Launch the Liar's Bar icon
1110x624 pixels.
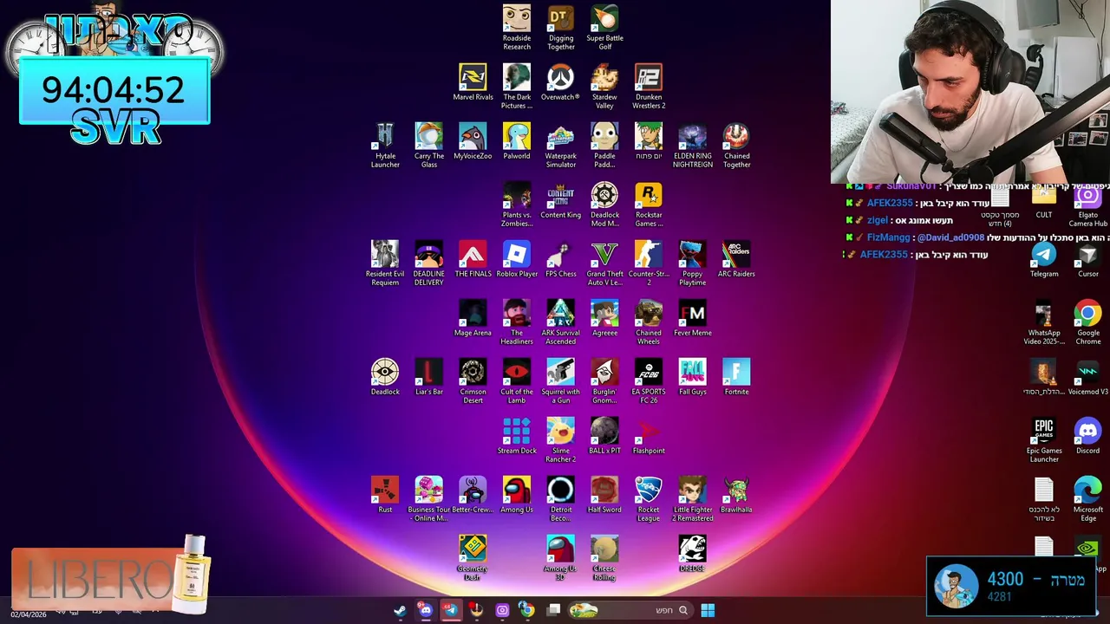click(x=429, y=377)
